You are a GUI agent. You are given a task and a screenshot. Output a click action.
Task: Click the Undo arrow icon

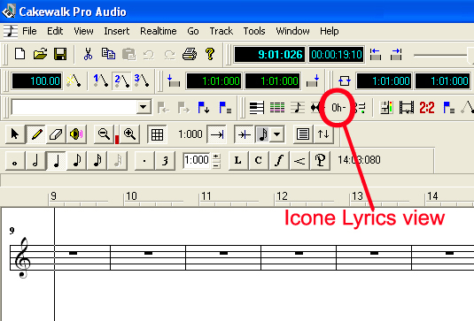coord(149,55)
